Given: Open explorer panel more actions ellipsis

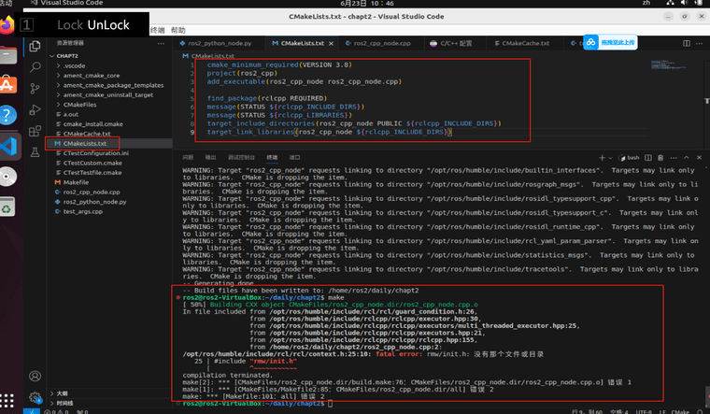Looking at the screenshot, I should pyautogui.click(x=161, y=44).
